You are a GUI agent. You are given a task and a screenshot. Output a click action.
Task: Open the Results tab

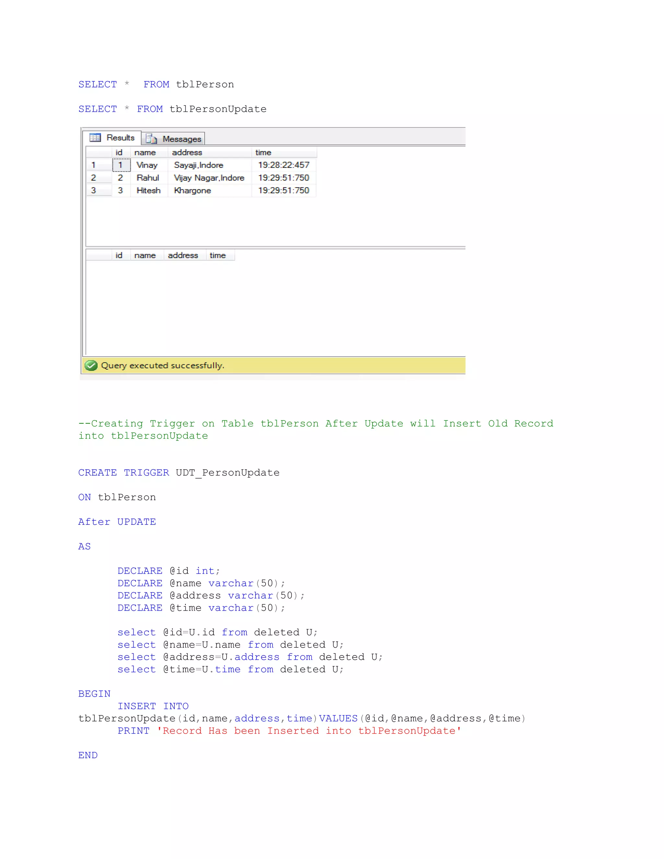112,138
